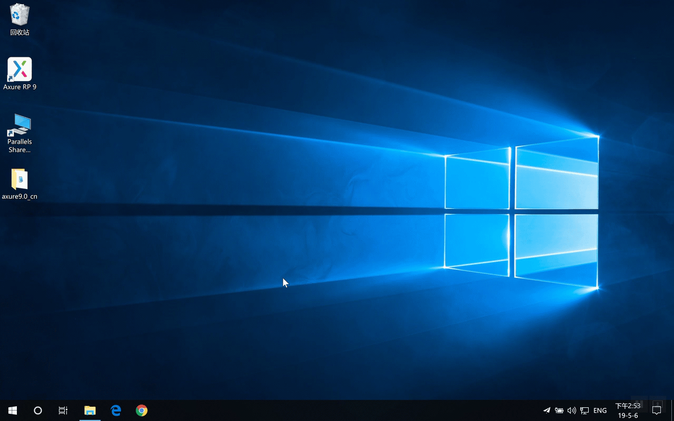Select the Parallels Shared Folders shortcut
The height and width of the screenshot is (421, 674).
19,133
